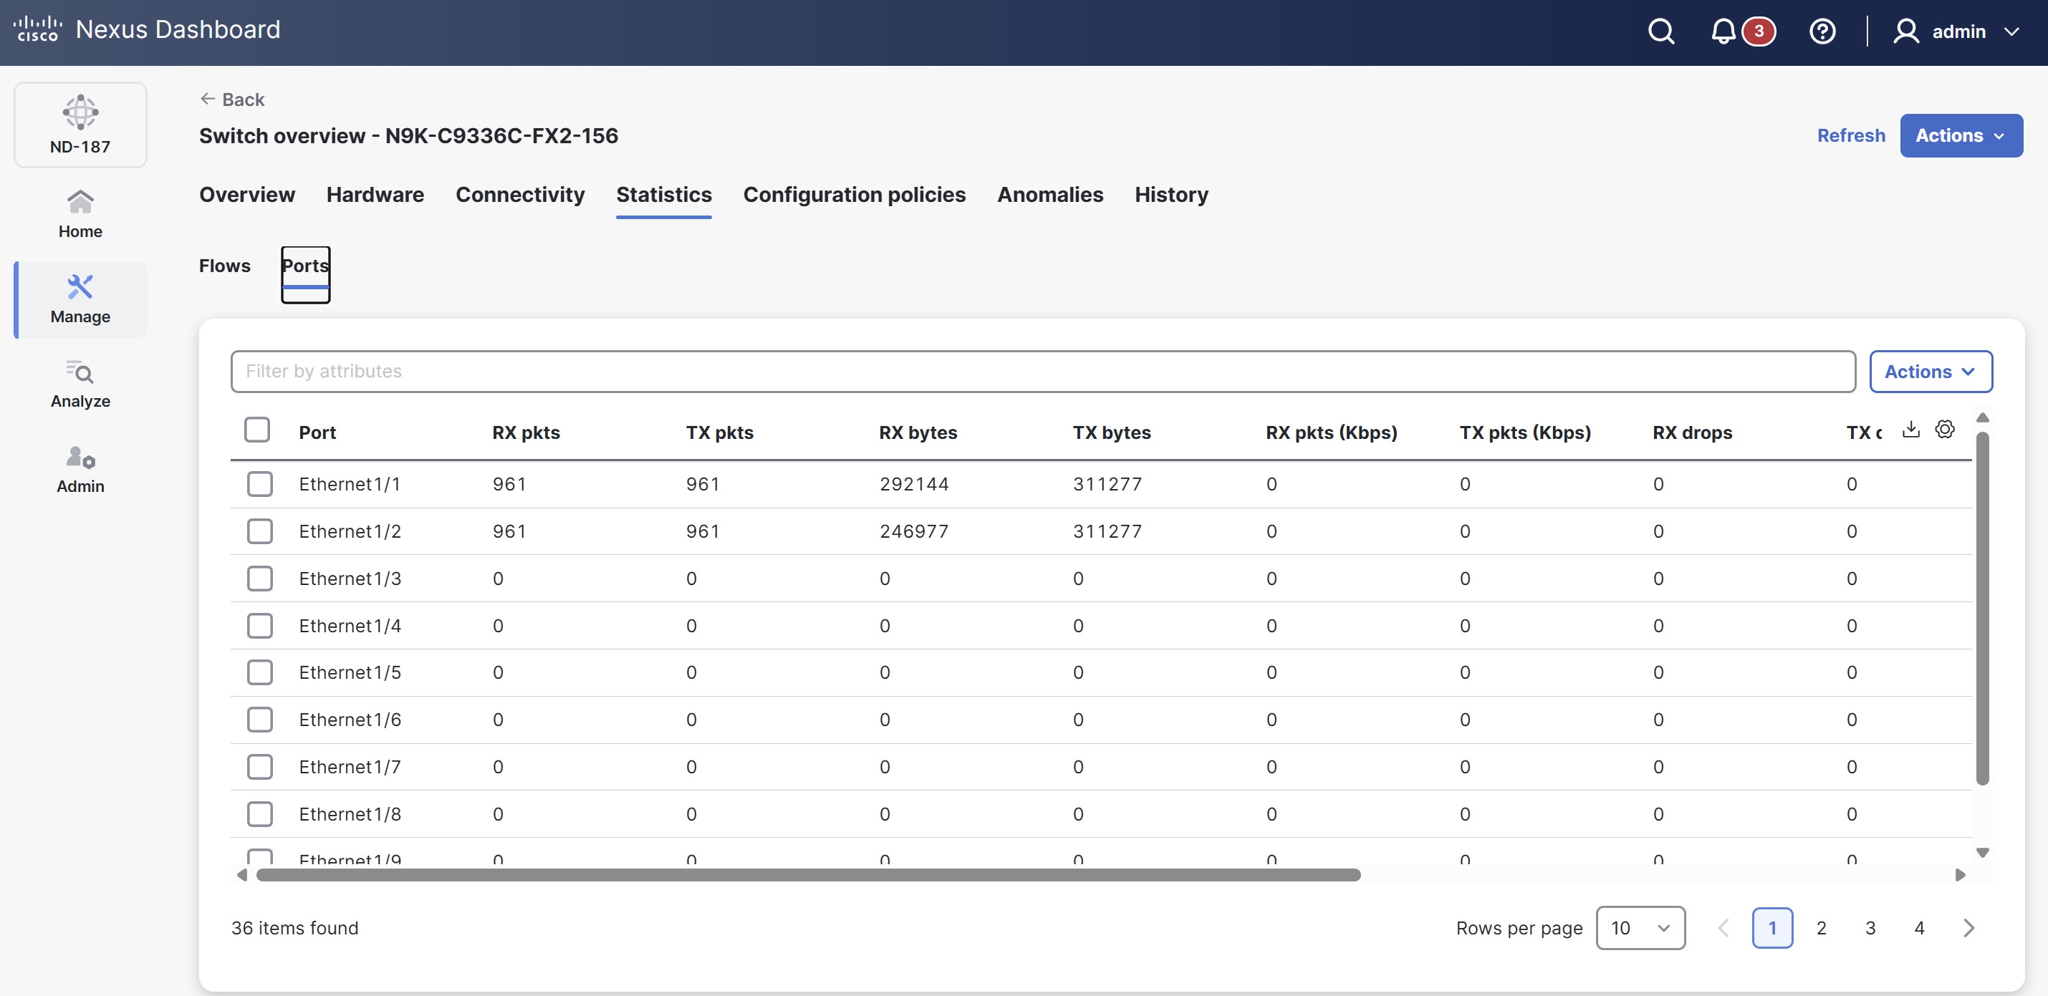Image resolution: width=2048 pixels, height=996 pixels.
Task: Open the column settings gear icon
Action: point(1945,429)
